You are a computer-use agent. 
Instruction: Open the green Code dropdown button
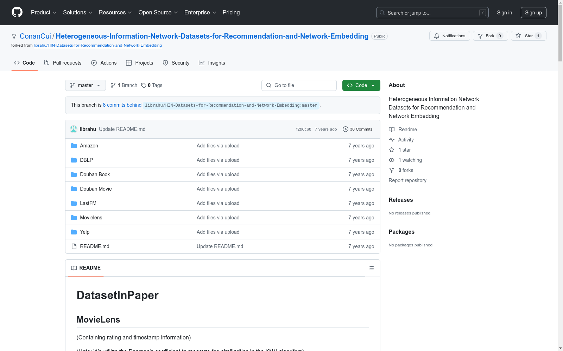click(x=361, y=85)
